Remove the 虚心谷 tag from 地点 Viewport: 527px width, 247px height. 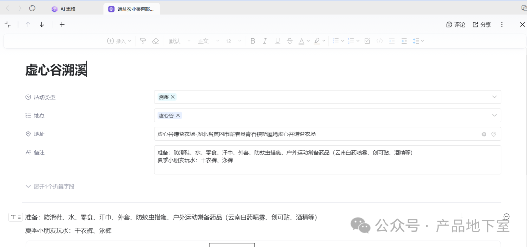(178, 116)
